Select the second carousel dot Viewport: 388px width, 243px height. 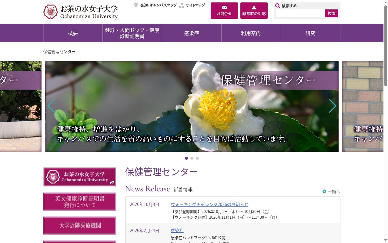click(x=192, y=158)
